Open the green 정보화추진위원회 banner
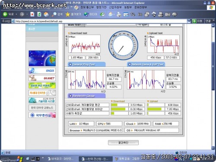The image size is (216, 162). point(42,86)
